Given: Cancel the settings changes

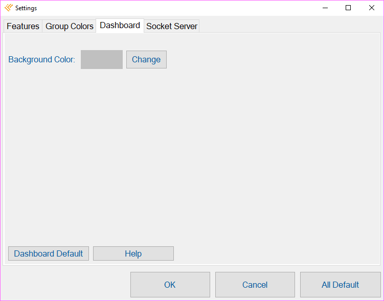Looking at the screenshot, I should (255, 285).
